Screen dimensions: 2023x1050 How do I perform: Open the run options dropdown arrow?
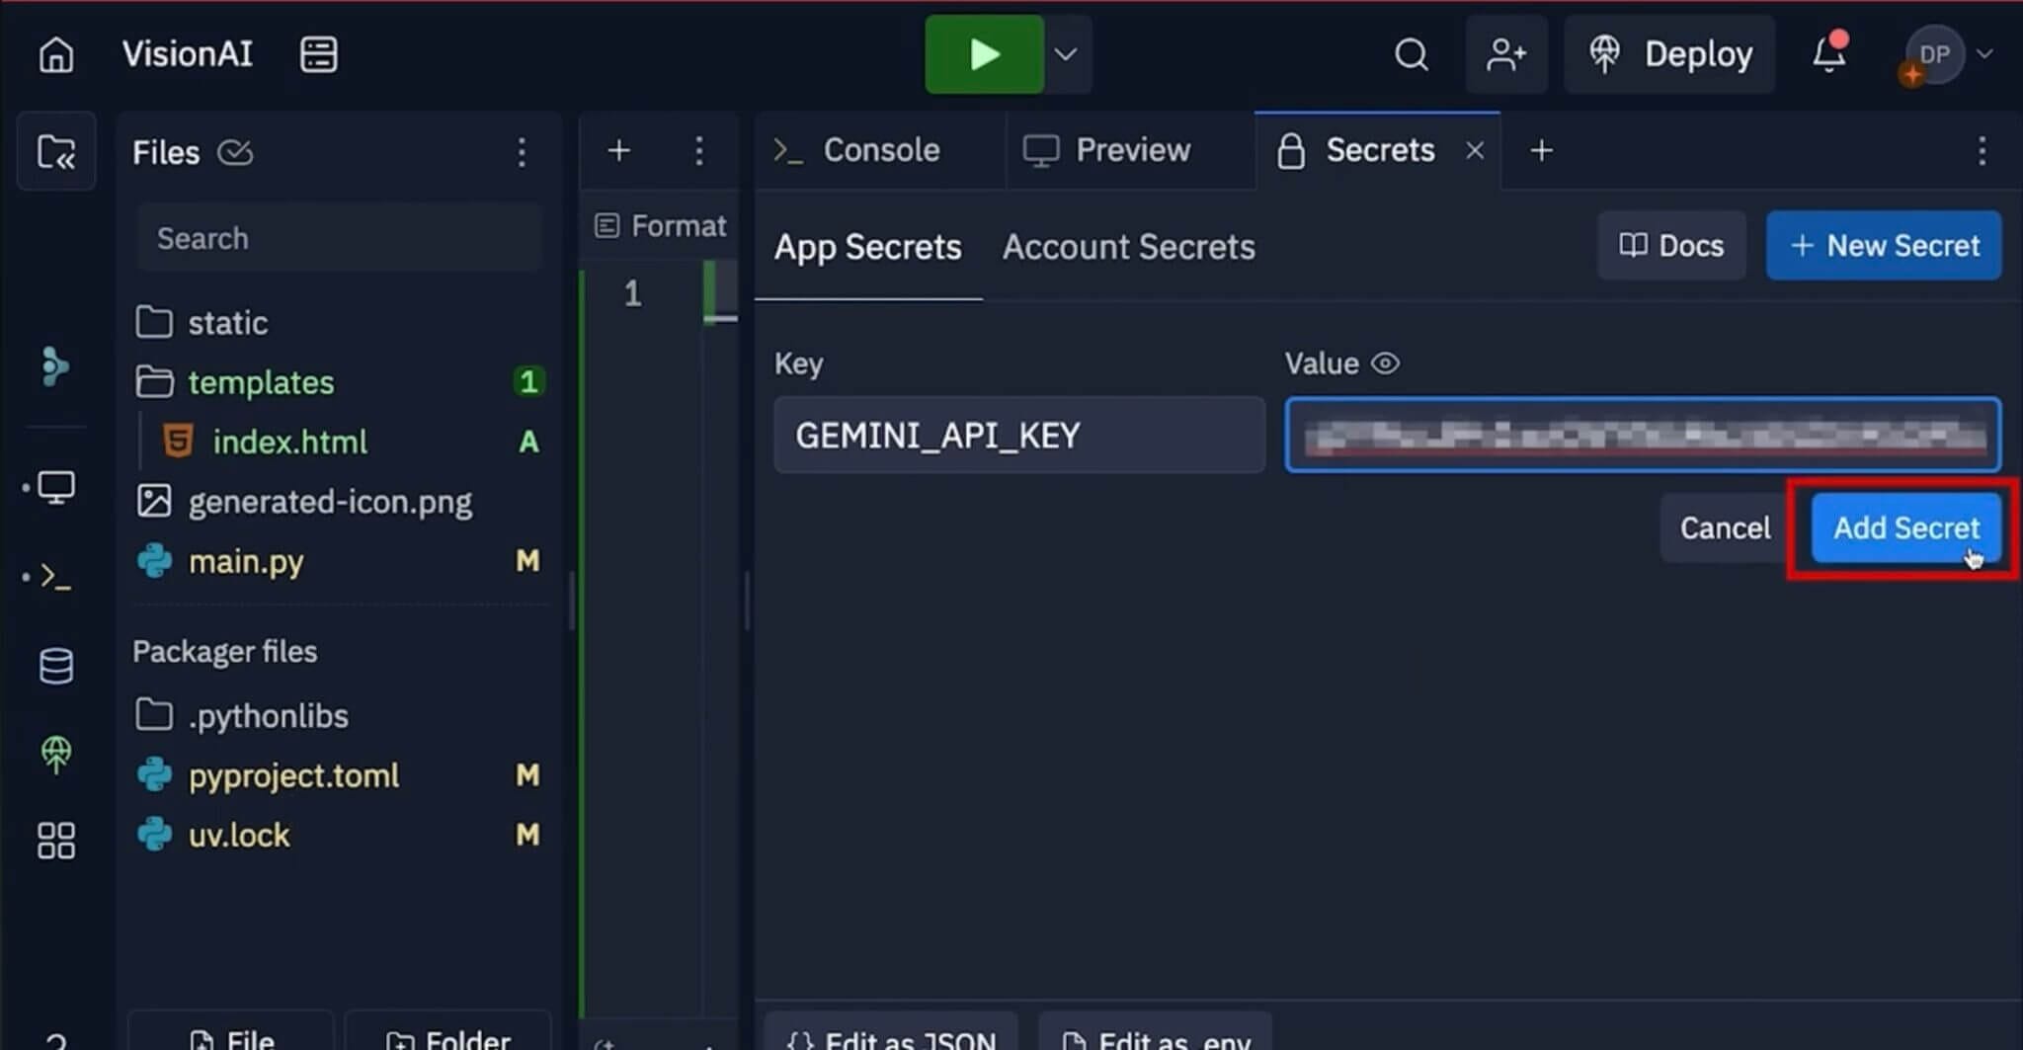(1066, 54)
